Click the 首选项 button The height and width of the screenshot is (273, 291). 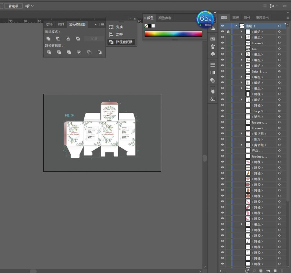click(13, 6)
